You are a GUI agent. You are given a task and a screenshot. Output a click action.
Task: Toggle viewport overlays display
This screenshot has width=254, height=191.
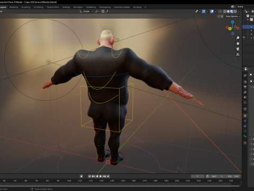click(x=212, y=11)
